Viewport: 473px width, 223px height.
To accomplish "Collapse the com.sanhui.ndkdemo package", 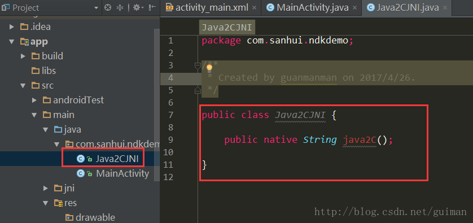I will click(56, 145).
